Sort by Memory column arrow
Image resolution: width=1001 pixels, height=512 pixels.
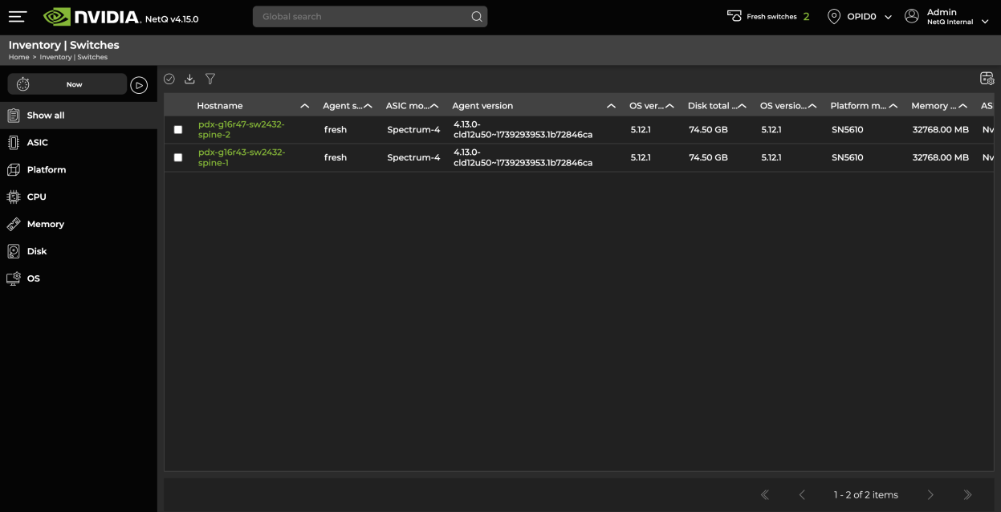(x=962, y=106)
